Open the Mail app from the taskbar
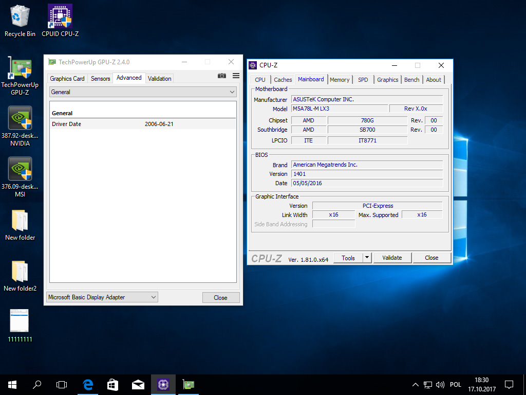Screen dimensions: 526x395 tap(138, 385)
